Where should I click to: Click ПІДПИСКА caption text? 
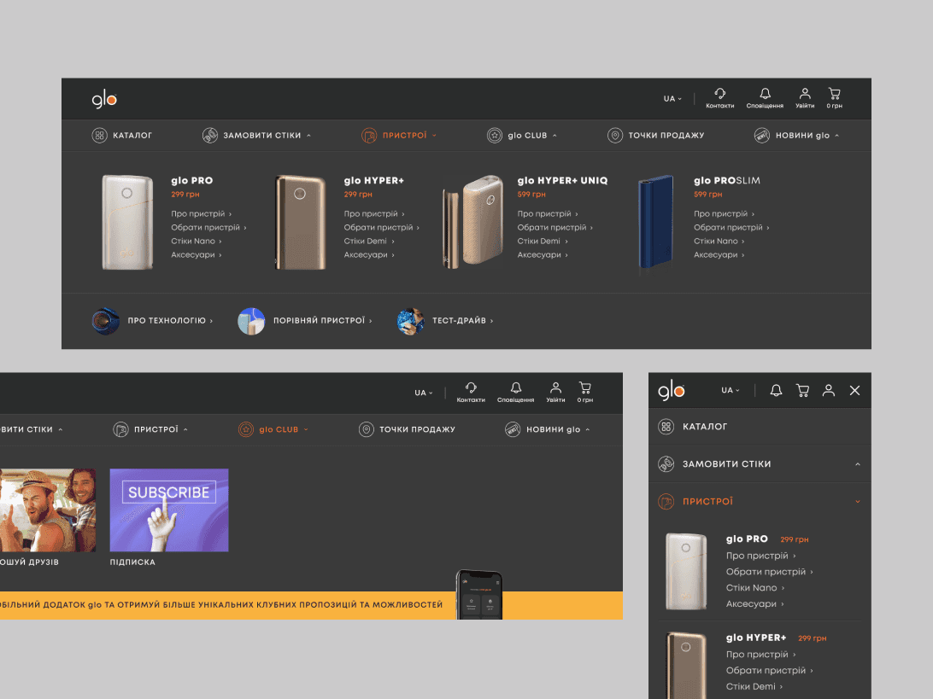click(132, 562)
